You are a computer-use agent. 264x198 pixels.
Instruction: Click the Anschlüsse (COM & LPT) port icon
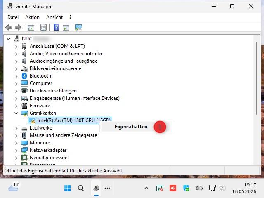[x=24, y=46]
